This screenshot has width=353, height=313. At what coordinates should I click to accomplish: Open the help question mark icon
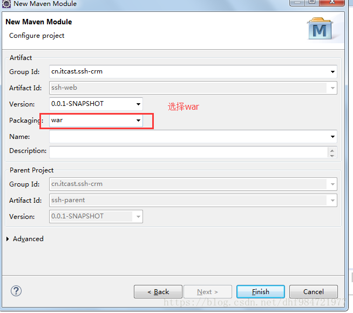(16, 291)
